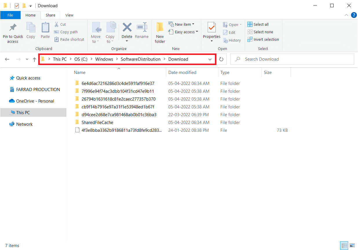Click Copy path in Clipboard group
The width and height of the screenshot is (358, 250).
coord(66,32)
